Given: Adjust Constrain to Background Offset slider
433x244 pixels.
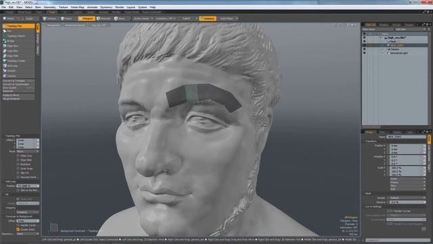Looking at the screenshot, I should pos(28,221).
